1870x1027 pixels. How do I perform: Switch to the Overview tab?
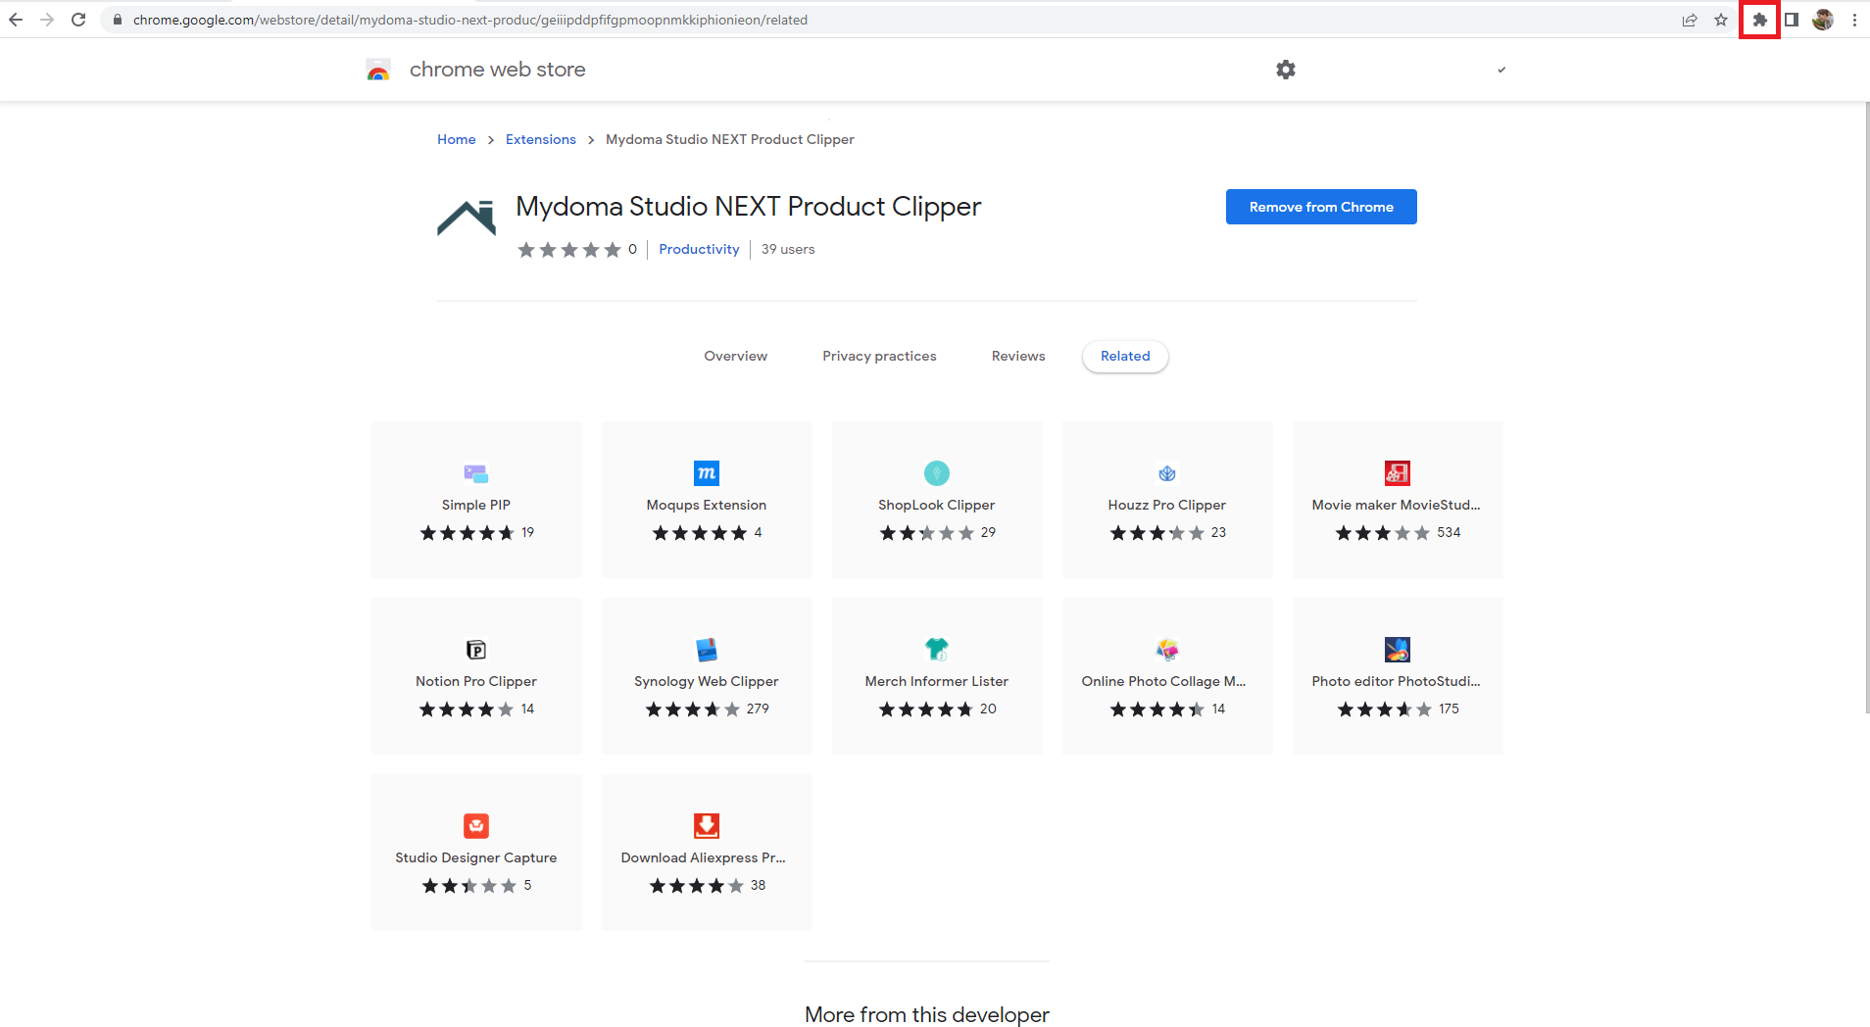point(735,356)
